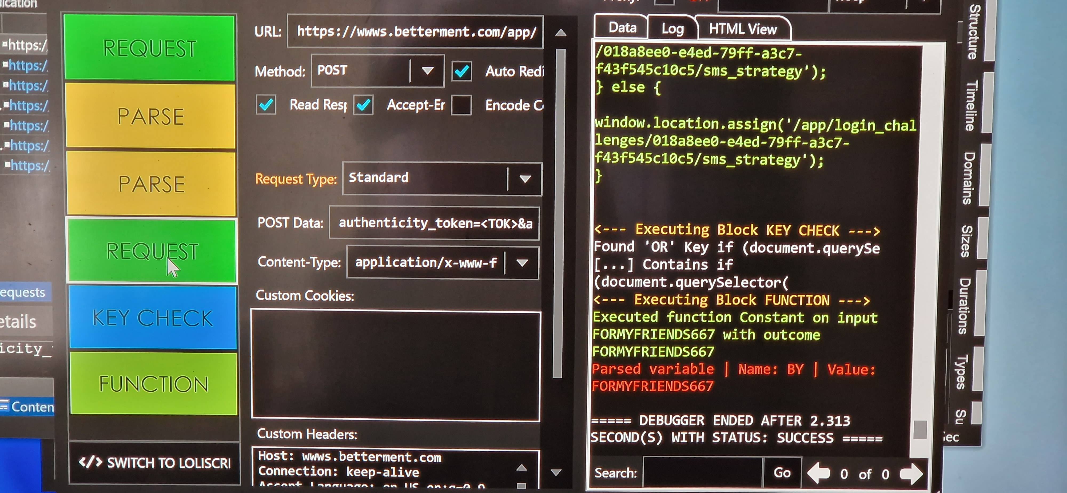Viewport: 1067px width, 493px height.
Task: Open the Content-Type dropdown
Action: [x=522, y=263]
